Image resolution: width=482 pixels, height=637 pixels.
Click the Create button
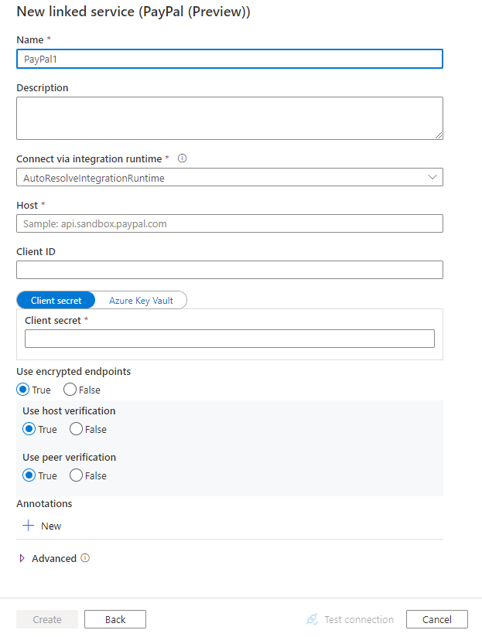pos(46,619)
